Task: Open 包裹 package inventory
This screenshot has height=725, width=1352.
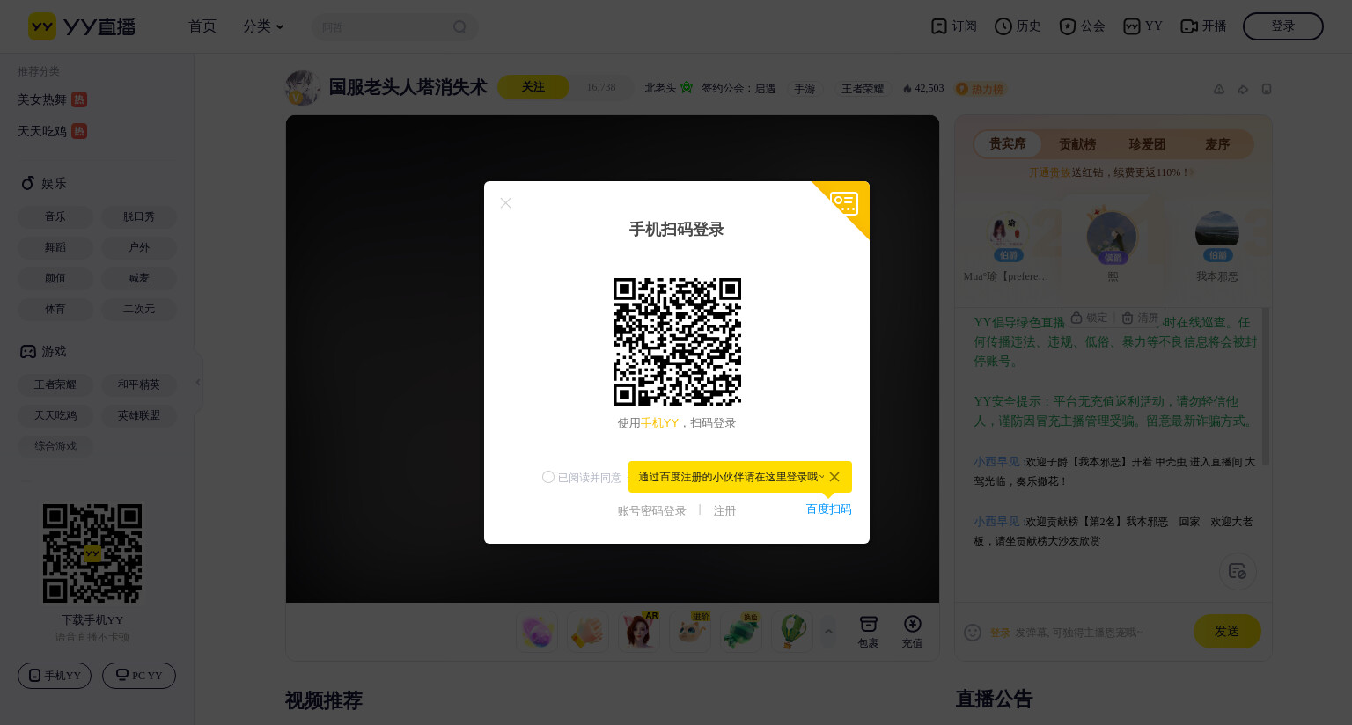Action: click(x=868, y=632)
